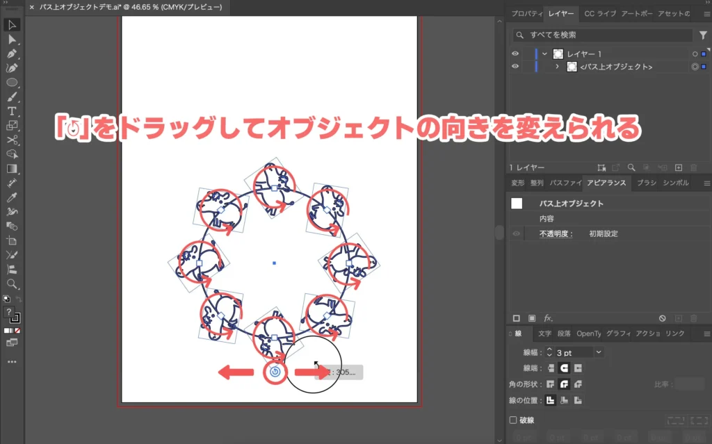Click the fx button in the Appearance panel
712x444 pixels.
point(547,318)
